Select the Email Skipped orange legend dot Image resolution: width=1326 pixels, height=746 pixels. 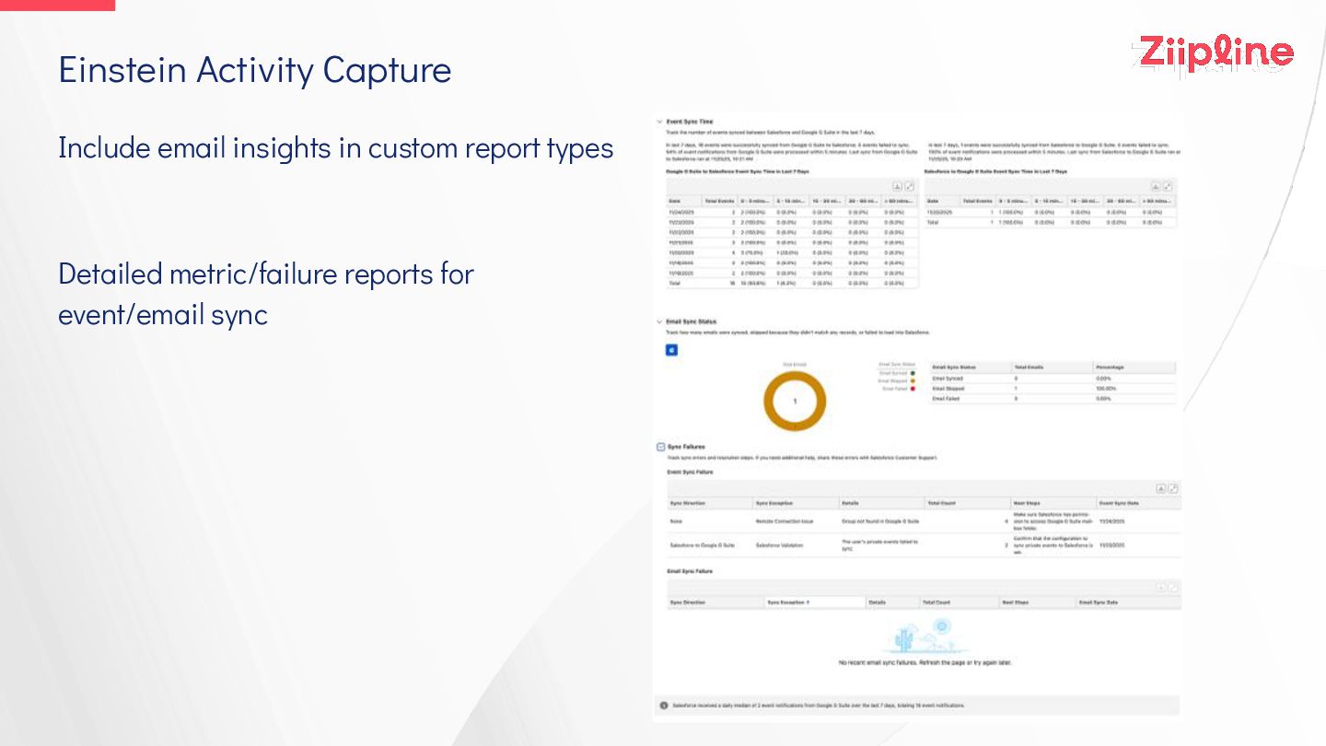point(912,381)
